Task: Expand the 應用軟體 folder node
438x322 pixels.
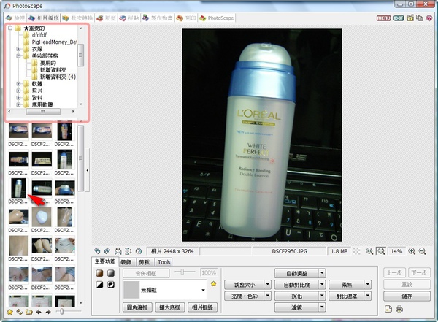Action: pyautogui.click(x=18, y=104)
